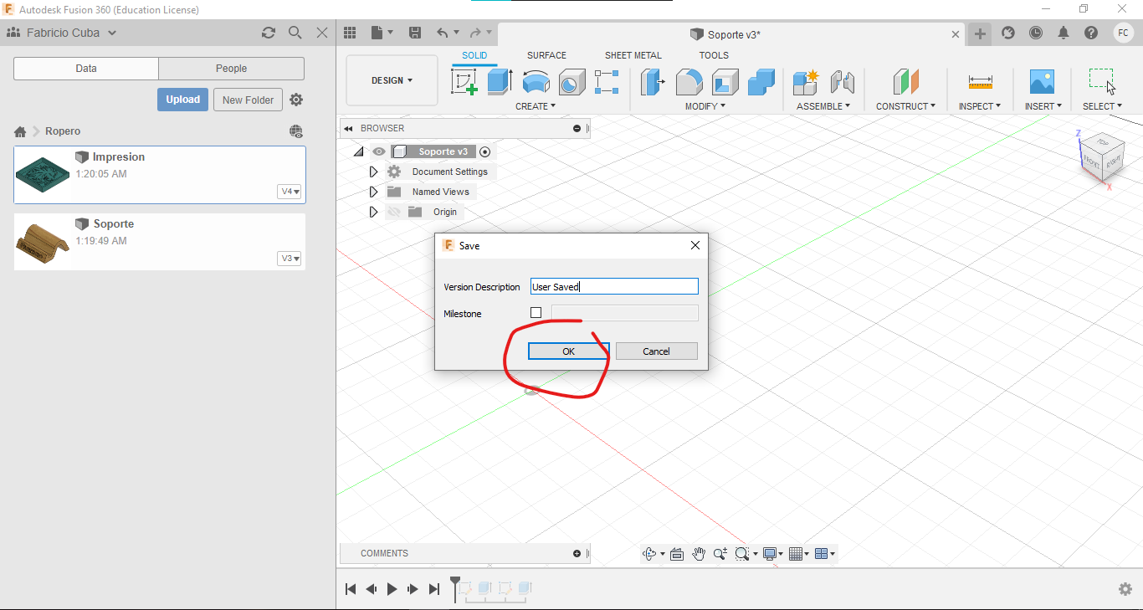Open the ASSEMBLE dropdown menu
The height and width of the screenshot is (610, 1143).
[823, 106]
